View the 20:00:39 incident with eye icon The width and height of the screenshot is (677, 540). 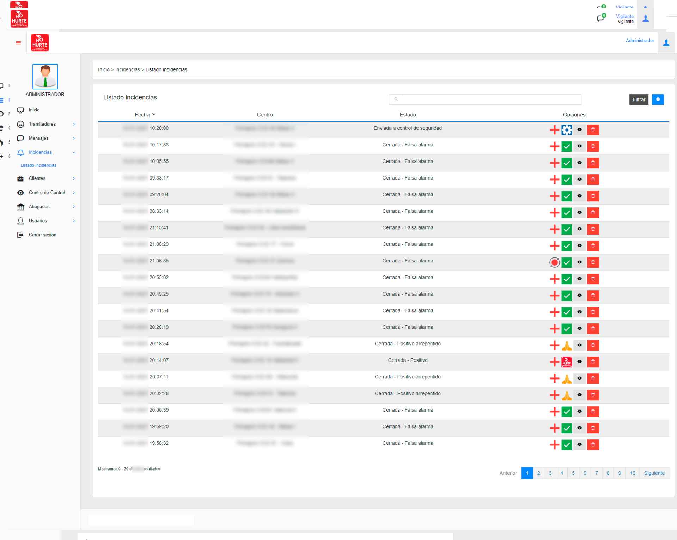click(579, 412)
